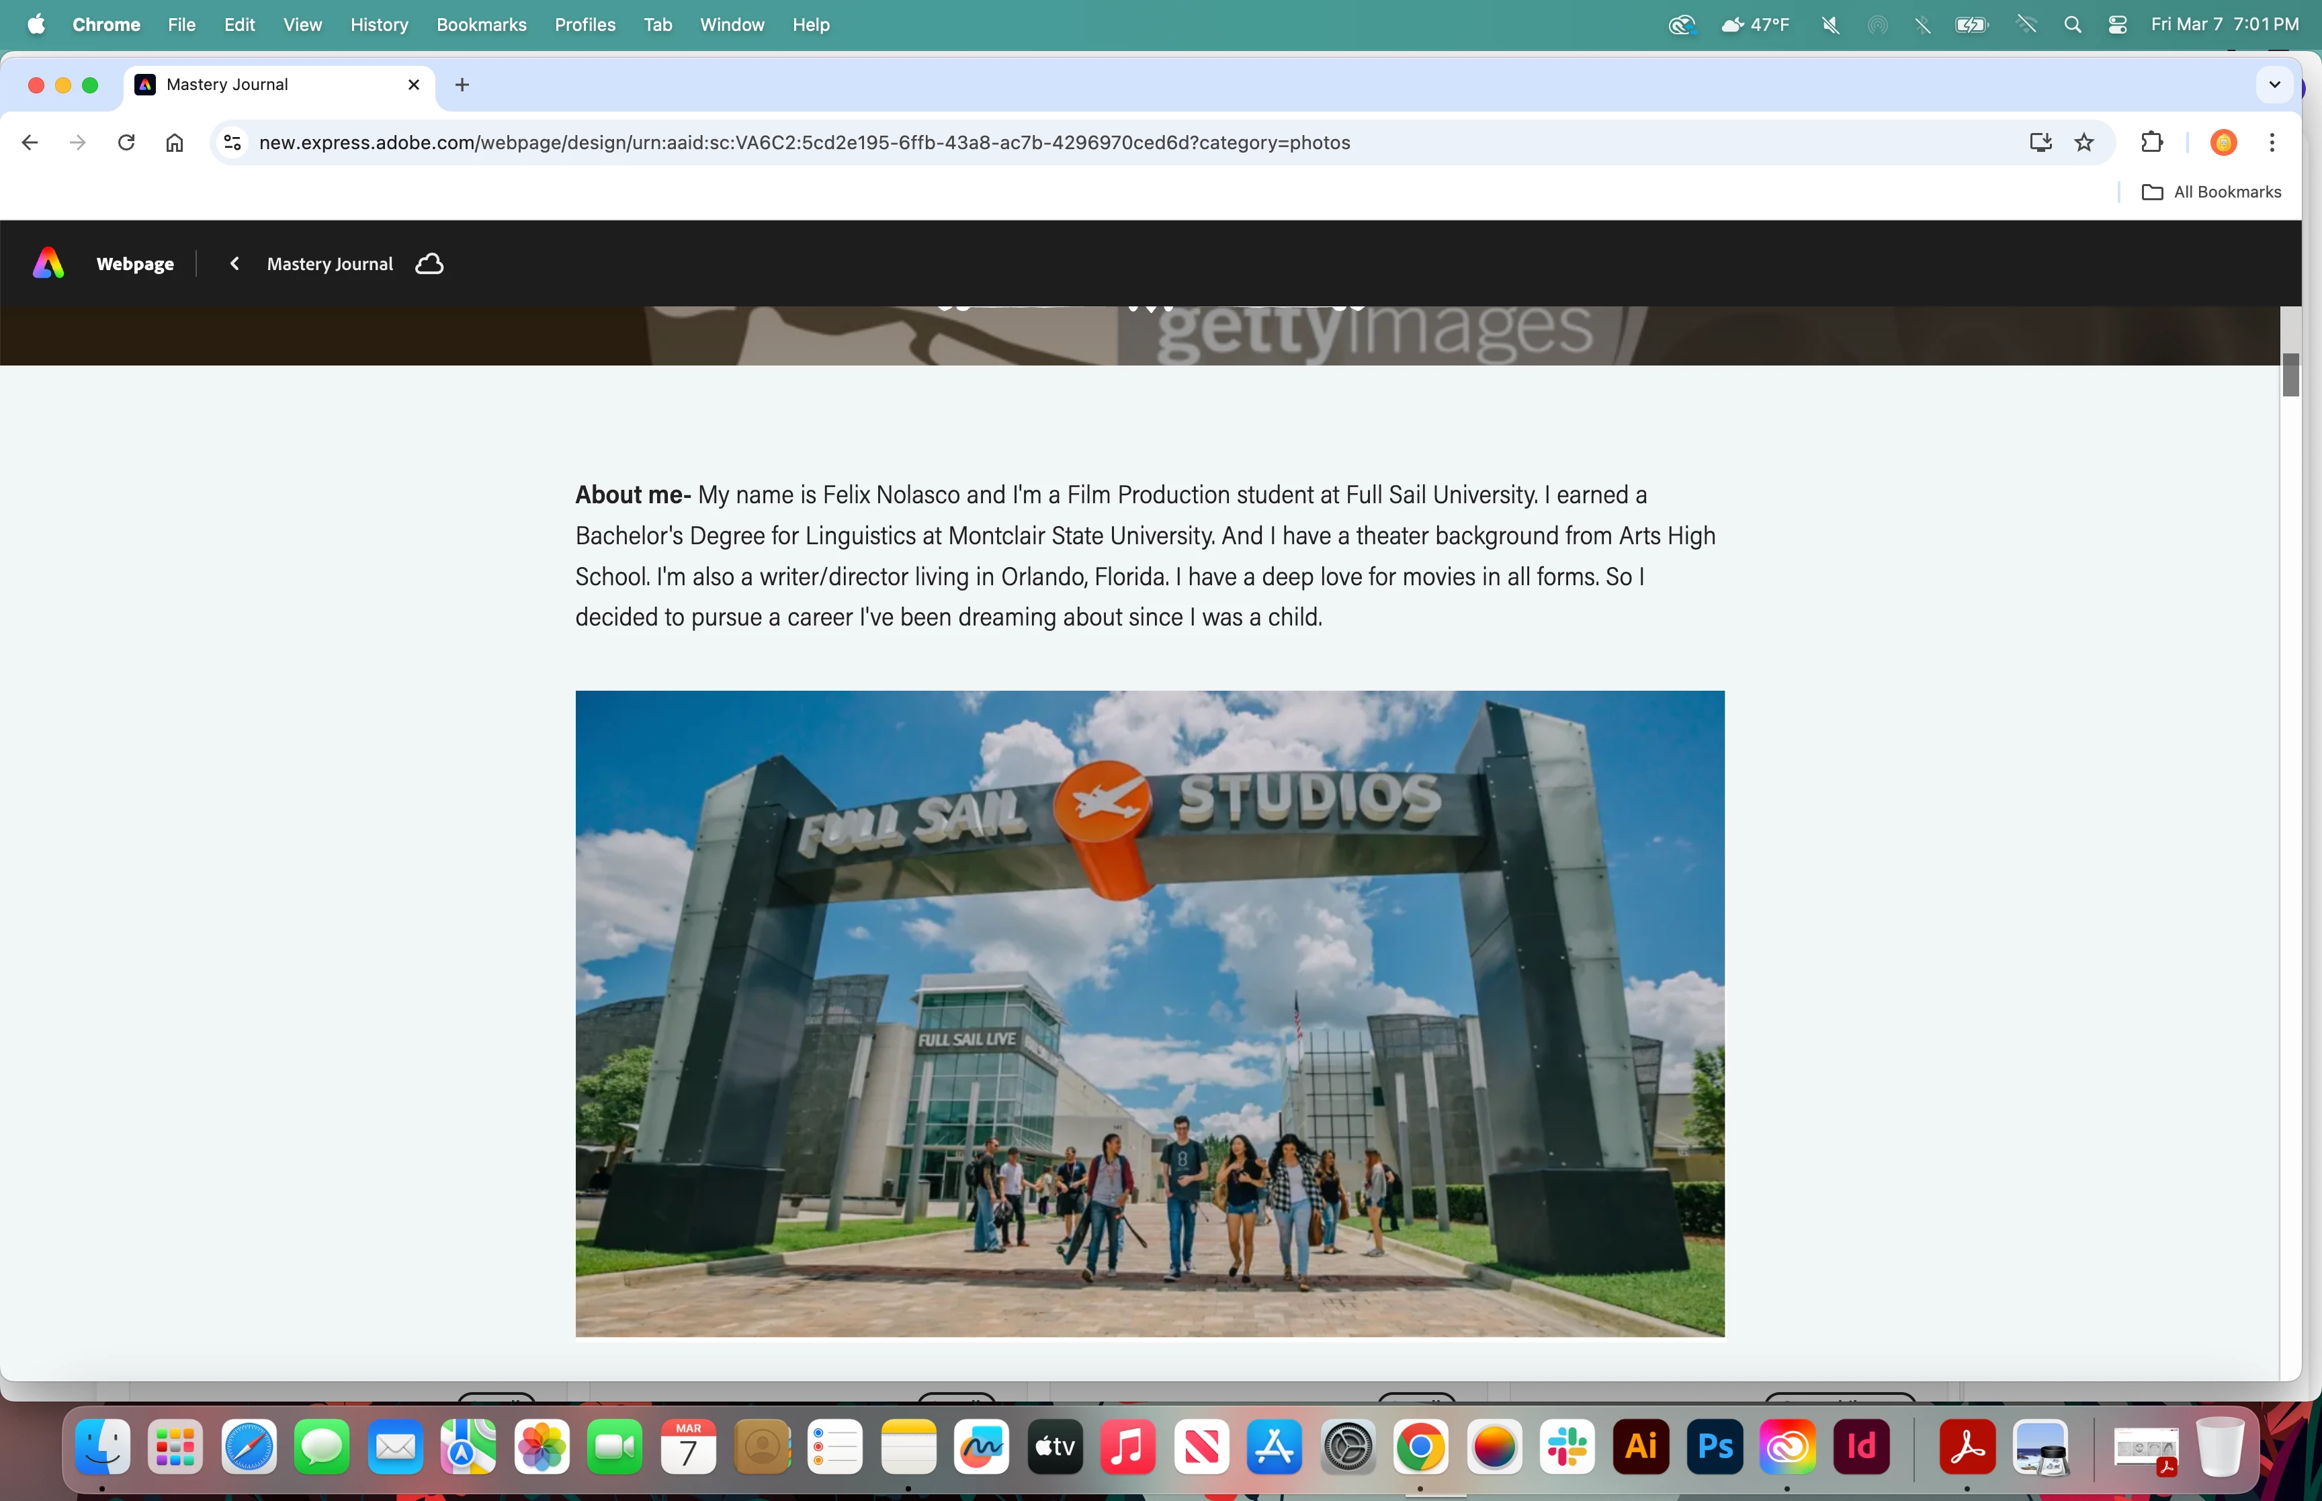The width and height of the screenshot is (2322, 1501).
Task: Open the Chrome extensions puzzle icon
Action: [2151, 142]
